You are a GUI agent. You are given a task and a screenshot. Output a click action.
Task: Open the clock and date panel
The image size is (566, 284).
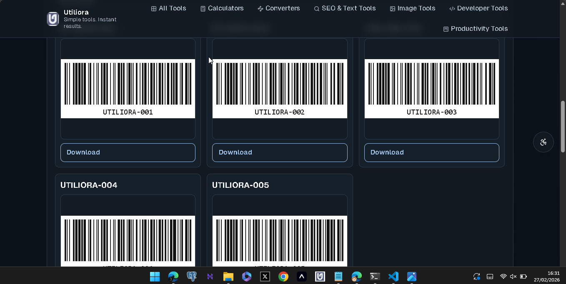[547, 277]
